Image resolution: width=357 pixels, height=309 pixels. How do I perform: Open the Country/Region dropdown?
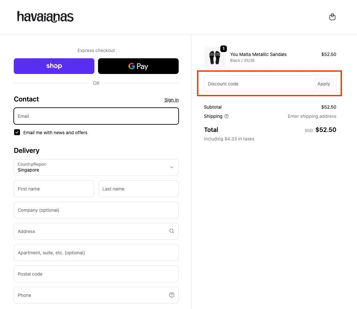click(96, 167)
